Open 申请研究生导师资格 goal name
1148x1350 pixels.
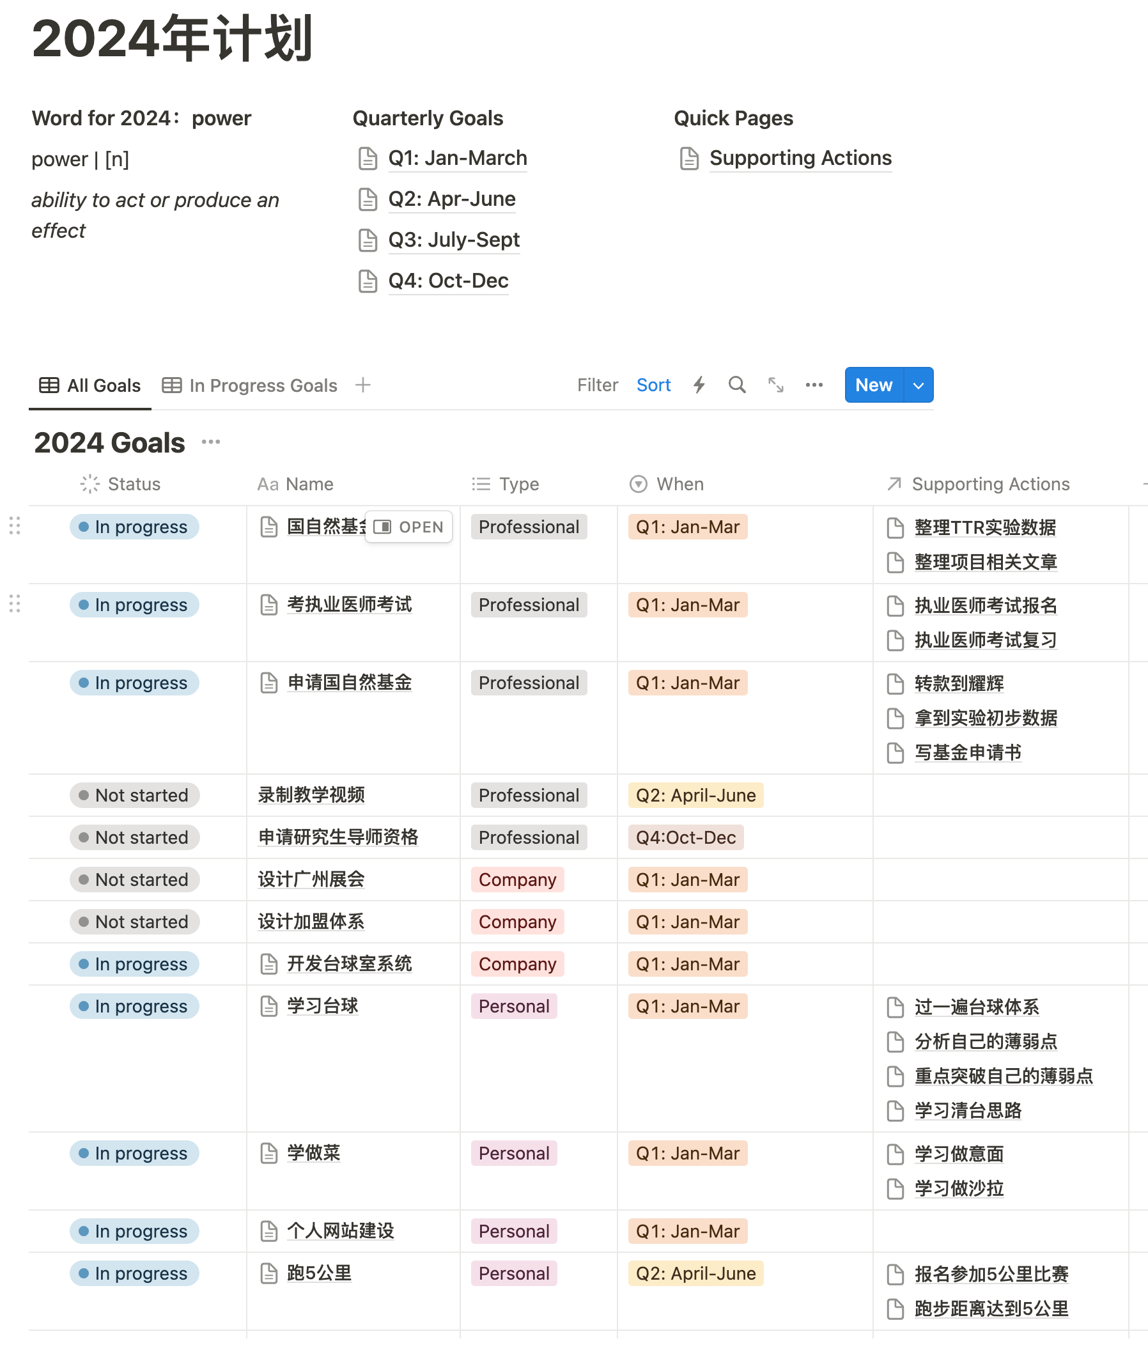tap(337, 837)
